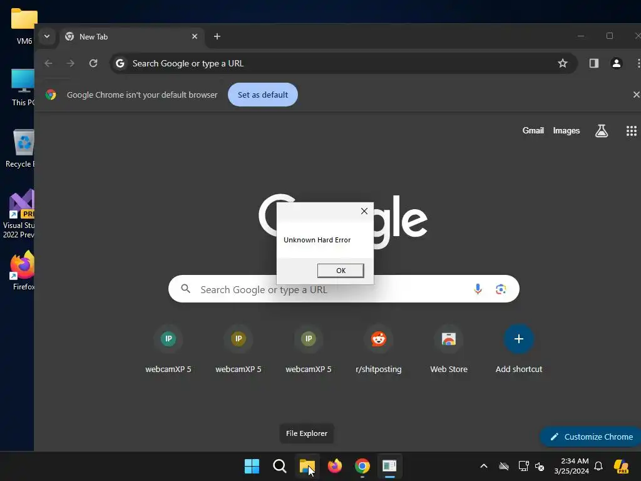
Task: Open the Google apps grid icon
Action: pos(631,131)
